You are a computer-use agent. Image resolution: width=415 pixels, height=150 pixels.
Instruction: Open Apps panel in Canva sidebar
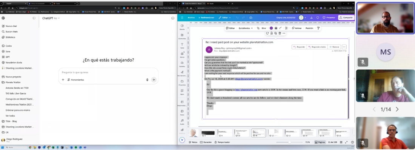click(x=182, y=92)
